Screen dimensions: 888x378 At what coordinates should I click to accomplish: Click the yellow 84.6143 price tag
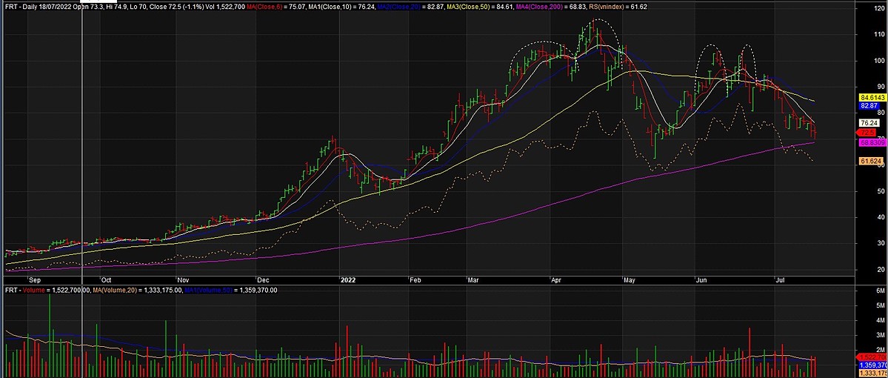[x=872, y=98]
